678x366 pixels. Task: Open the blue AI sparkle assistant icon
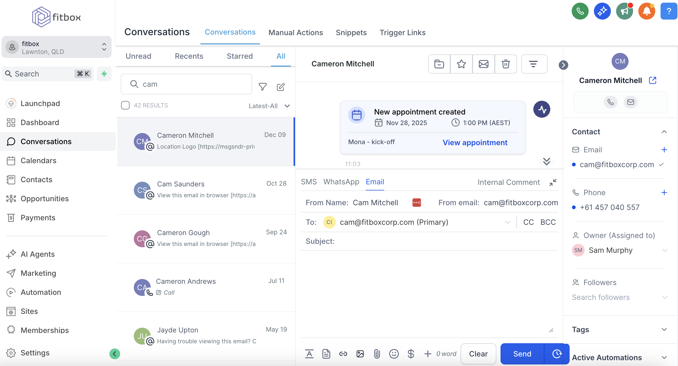tap(602, 11)
